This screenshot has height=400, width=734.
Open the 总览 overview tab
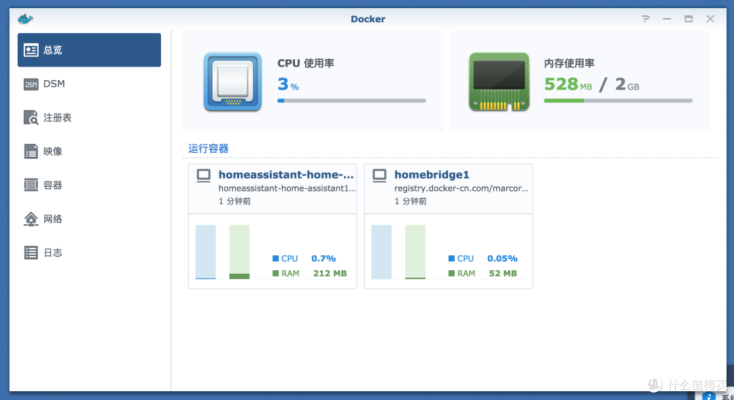coord(89,50)
